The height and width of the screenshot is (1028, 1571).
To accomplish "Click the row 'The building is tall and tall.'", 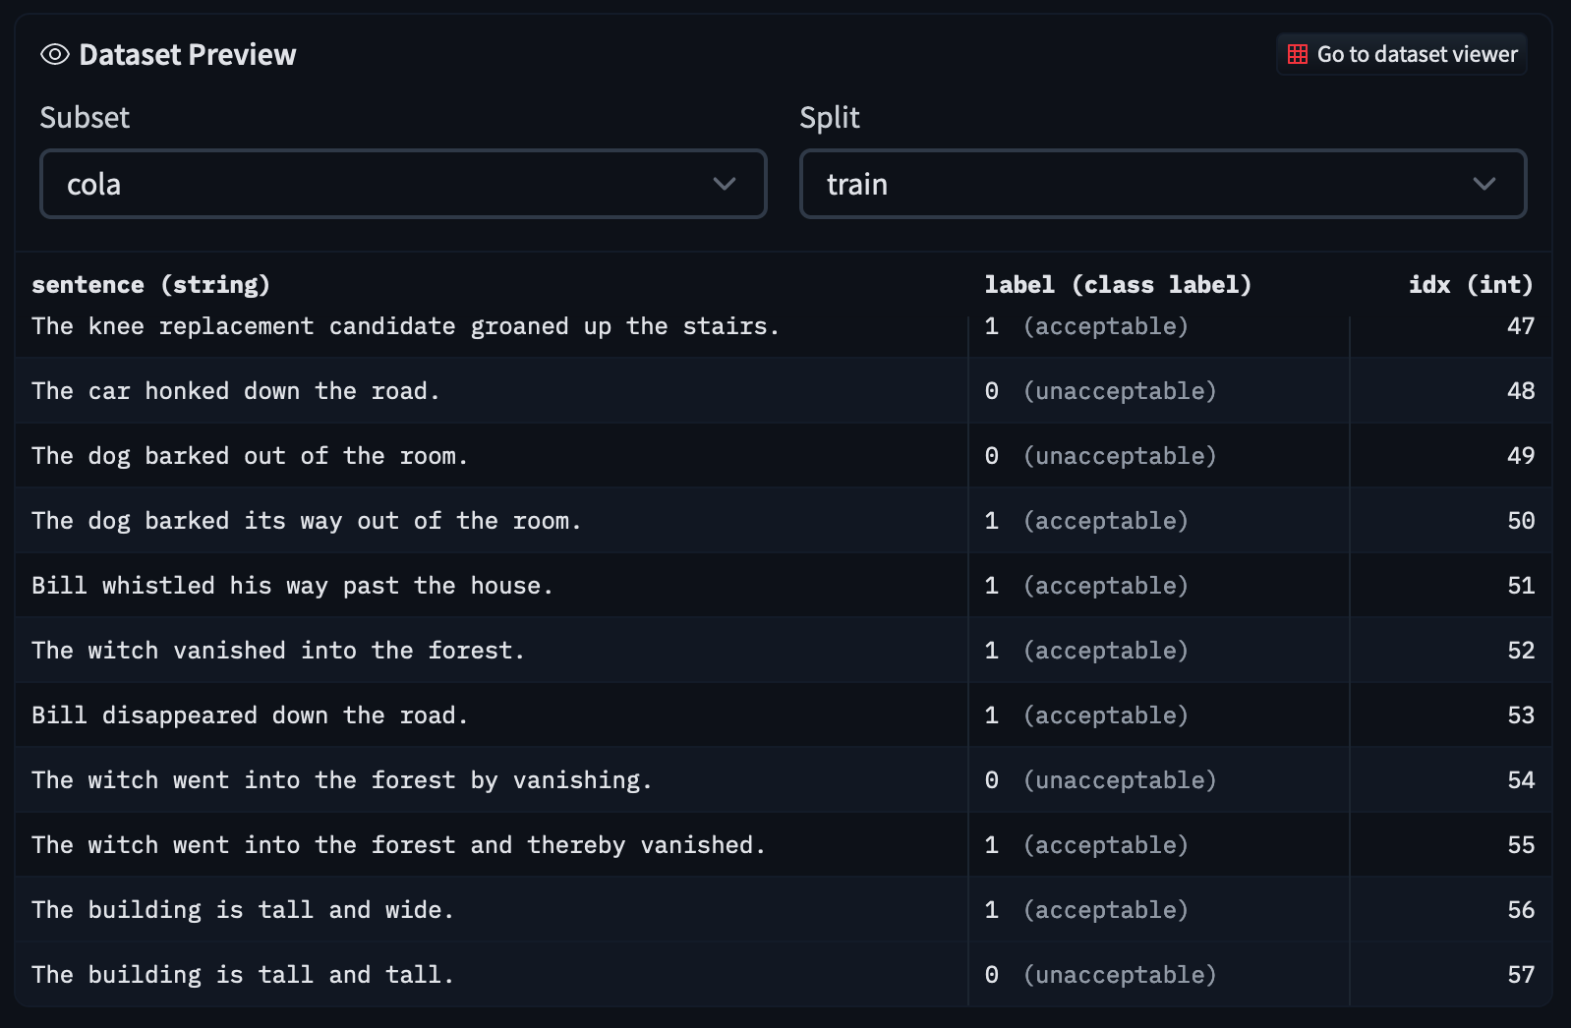I will pyautogui.click(x=242, y=974).
